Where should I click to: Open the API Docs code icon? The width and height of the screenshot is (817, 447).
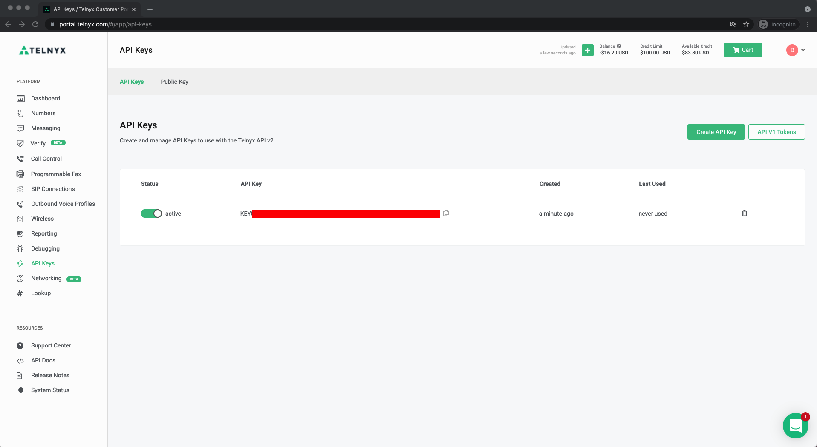[x=20, y=361]
